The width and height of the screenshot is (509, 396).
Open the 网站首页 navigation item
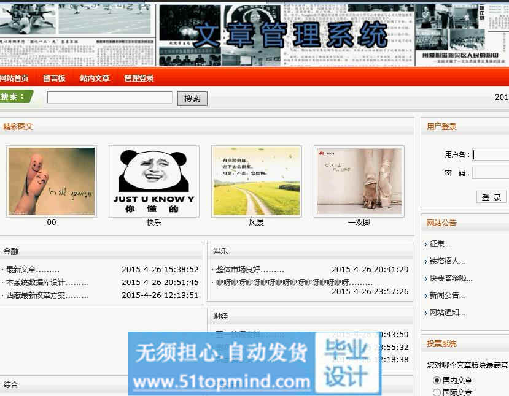point(14,78)
